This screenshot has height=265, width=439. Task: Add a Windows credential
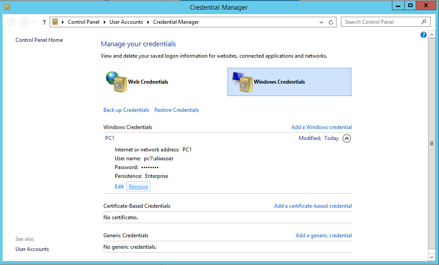click(x=322, y=127)
